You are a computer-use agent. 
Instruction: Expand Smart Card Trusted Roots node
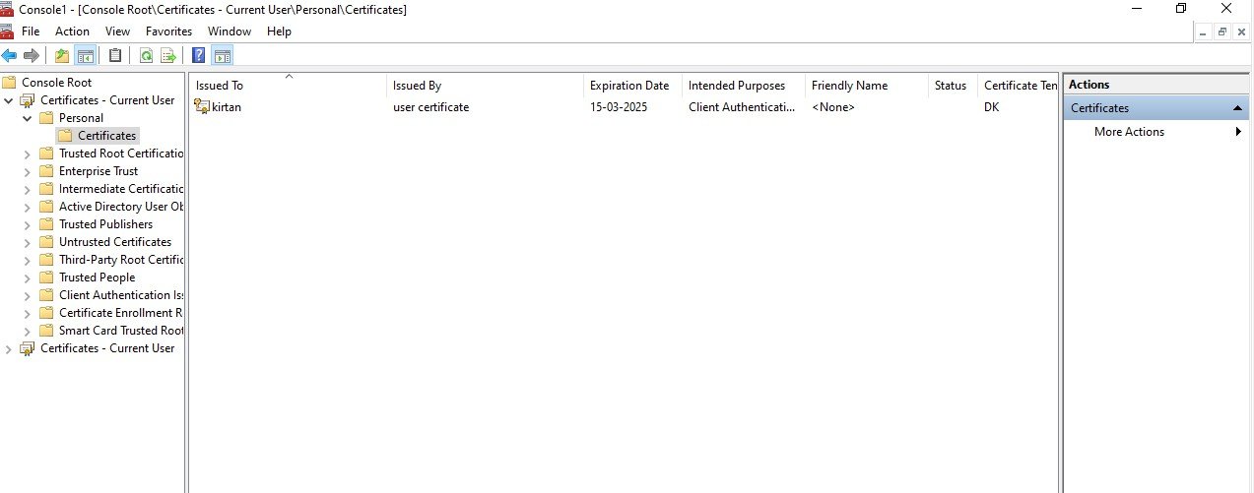click(x=28, y=331)
